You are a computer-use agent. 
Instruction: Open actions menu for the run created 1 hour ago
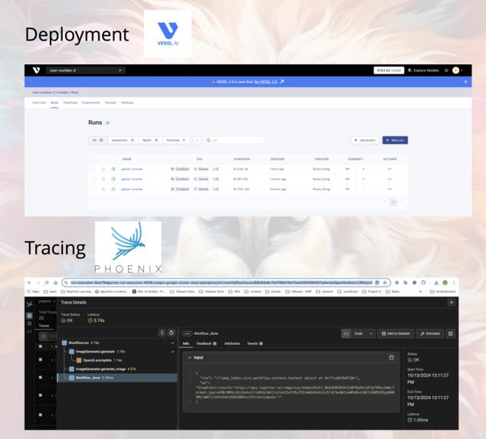coord(389,169)
